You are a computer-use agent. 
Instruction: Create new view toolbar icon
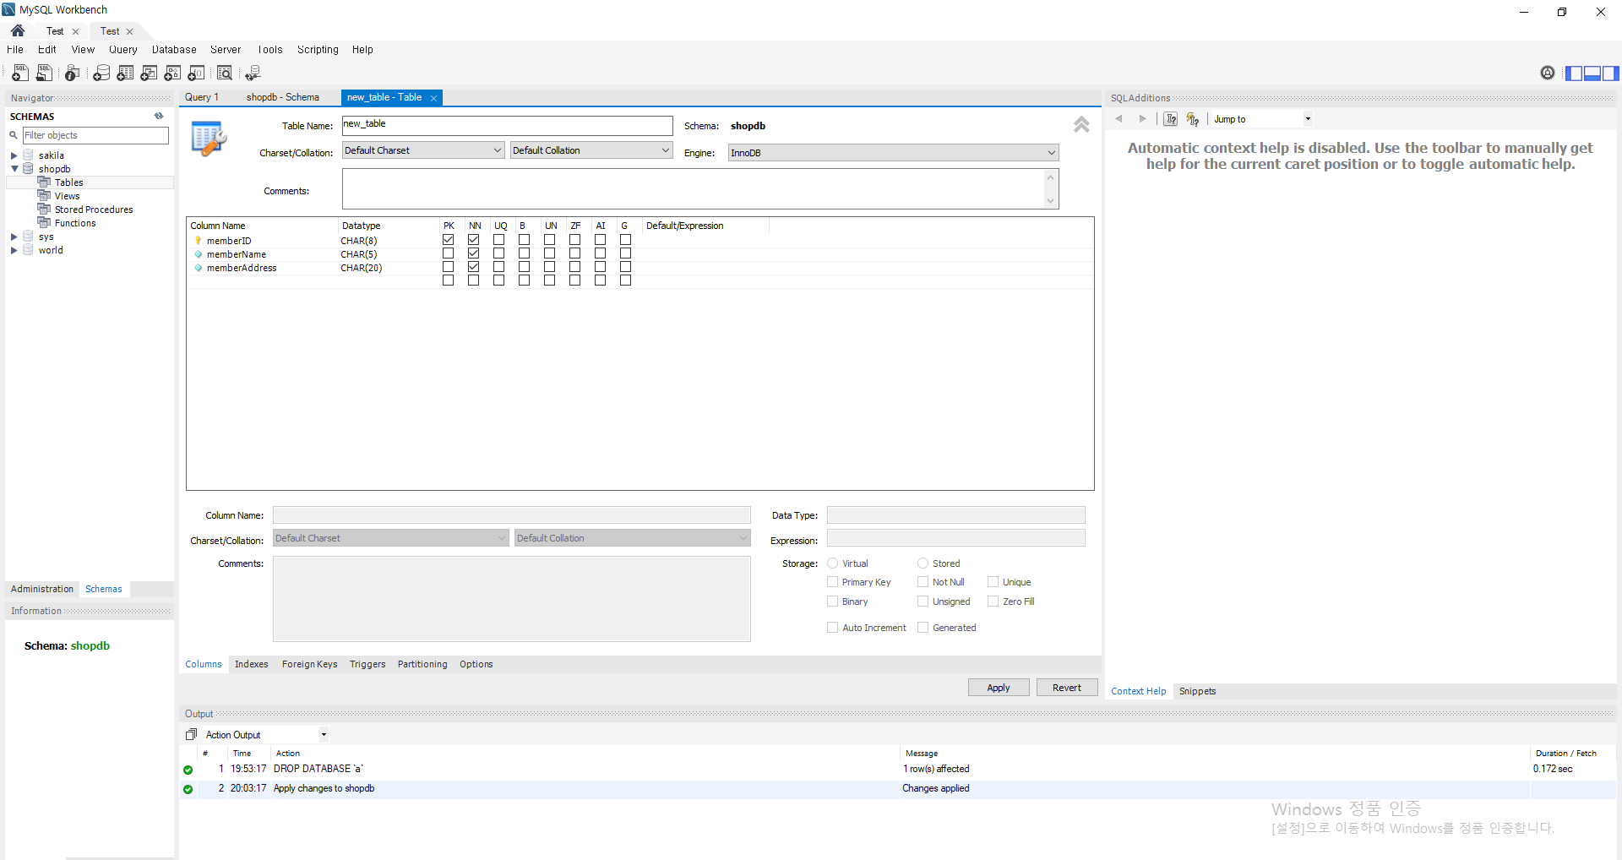149,73
